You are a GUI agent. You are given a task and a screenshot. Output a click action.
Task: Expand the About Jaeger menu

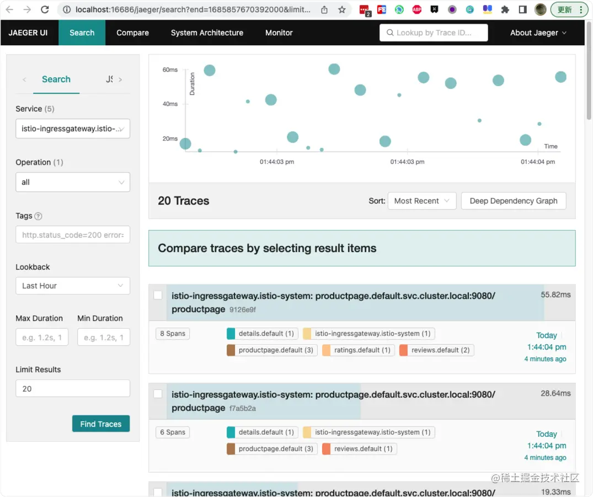point(538,33)
